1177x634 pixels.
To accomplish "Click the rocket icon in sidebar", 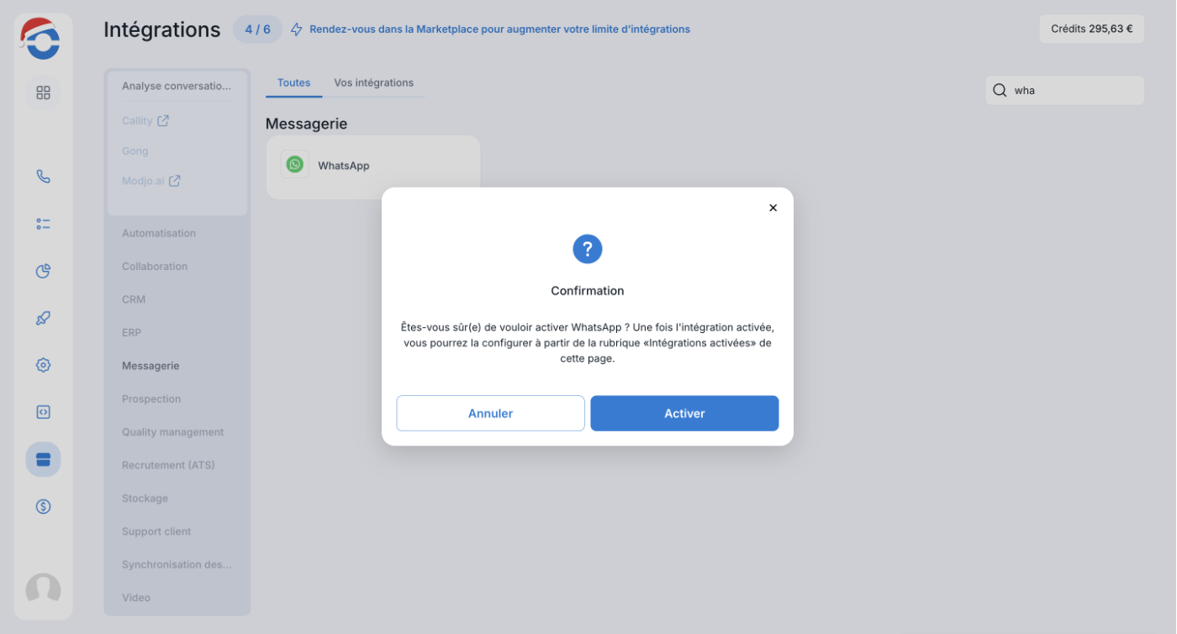I will pyautogui.click(x=43, y=318).
